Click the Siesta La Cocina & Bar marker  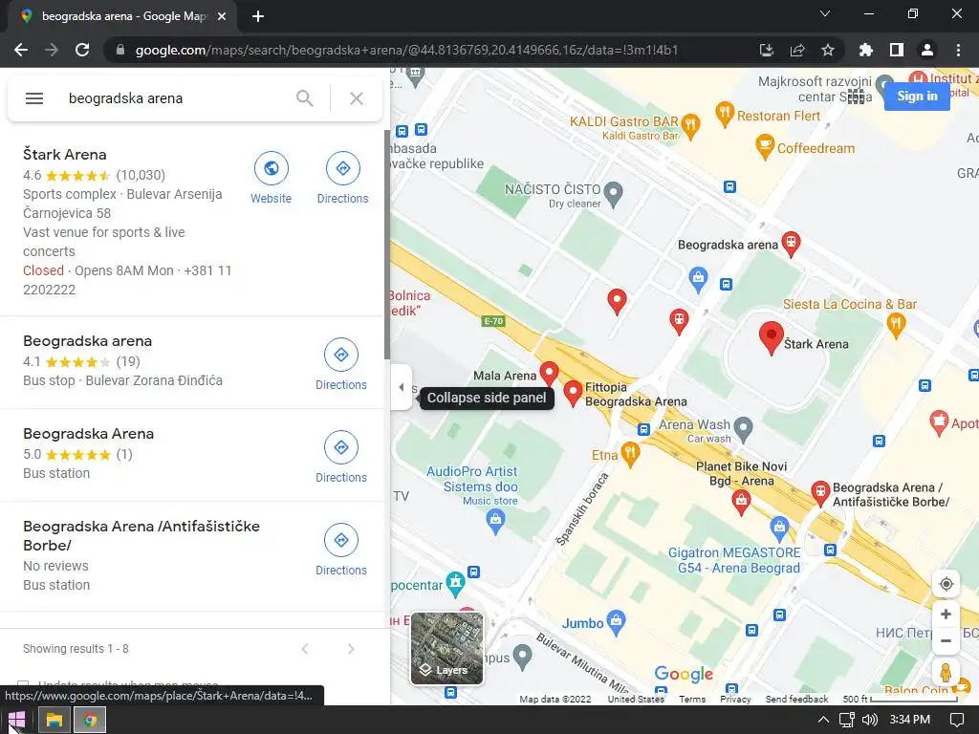896,325
